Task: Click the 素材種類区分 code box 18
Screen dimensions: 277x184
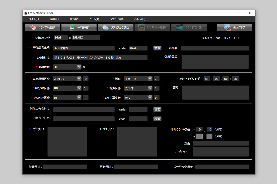Action: point(86,79)
